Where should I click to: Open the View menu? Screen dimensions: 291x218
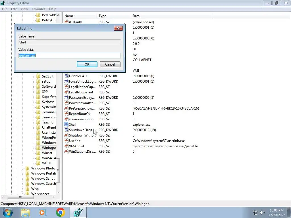click(x=24, y=9)
